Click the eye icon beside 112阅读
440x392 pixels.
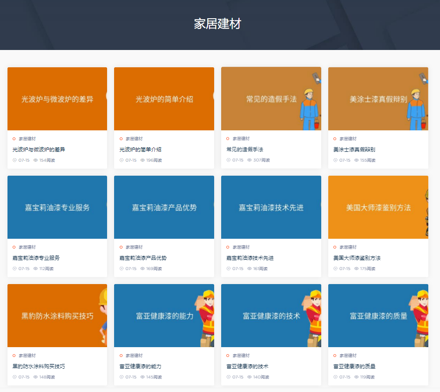(x=36, y=269)
